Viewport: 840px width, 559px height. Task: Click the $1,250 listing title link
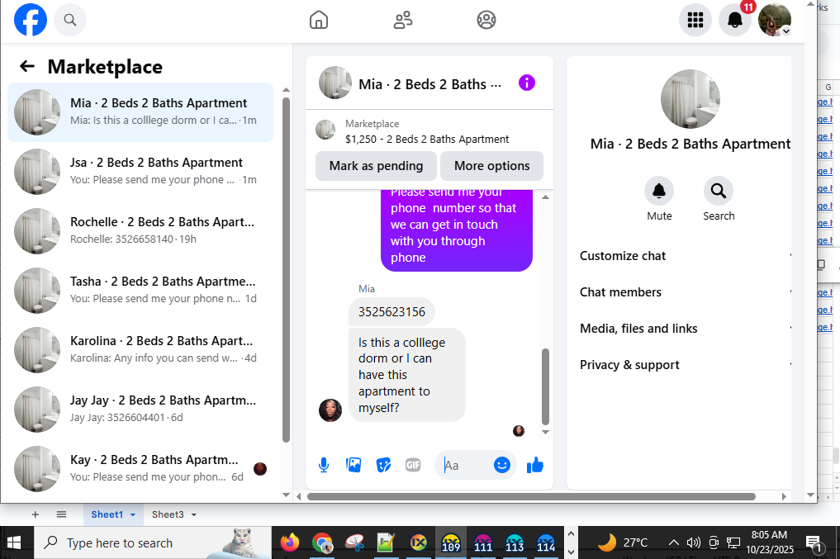[427, 140]
